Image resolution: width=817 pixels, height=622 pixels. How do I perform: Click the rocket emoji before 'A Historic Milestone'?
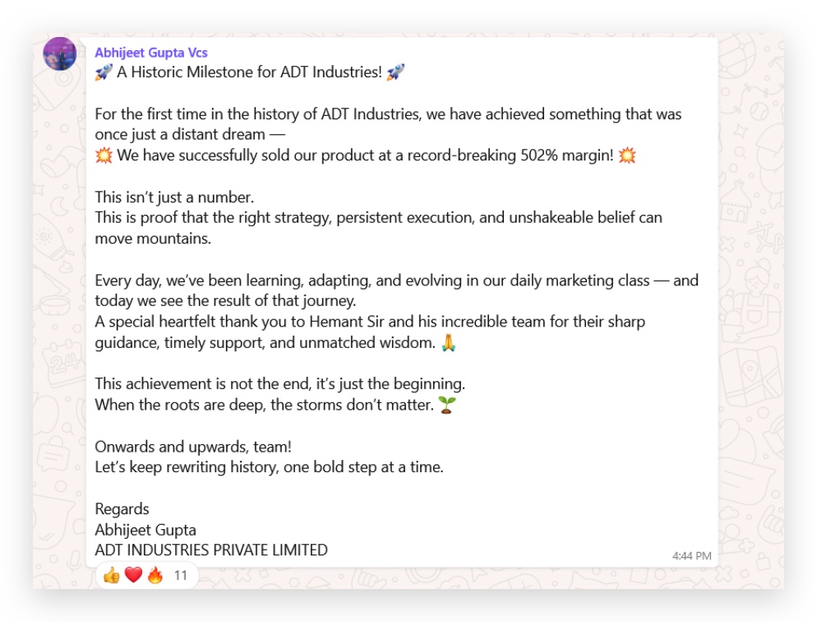point(104,72)
